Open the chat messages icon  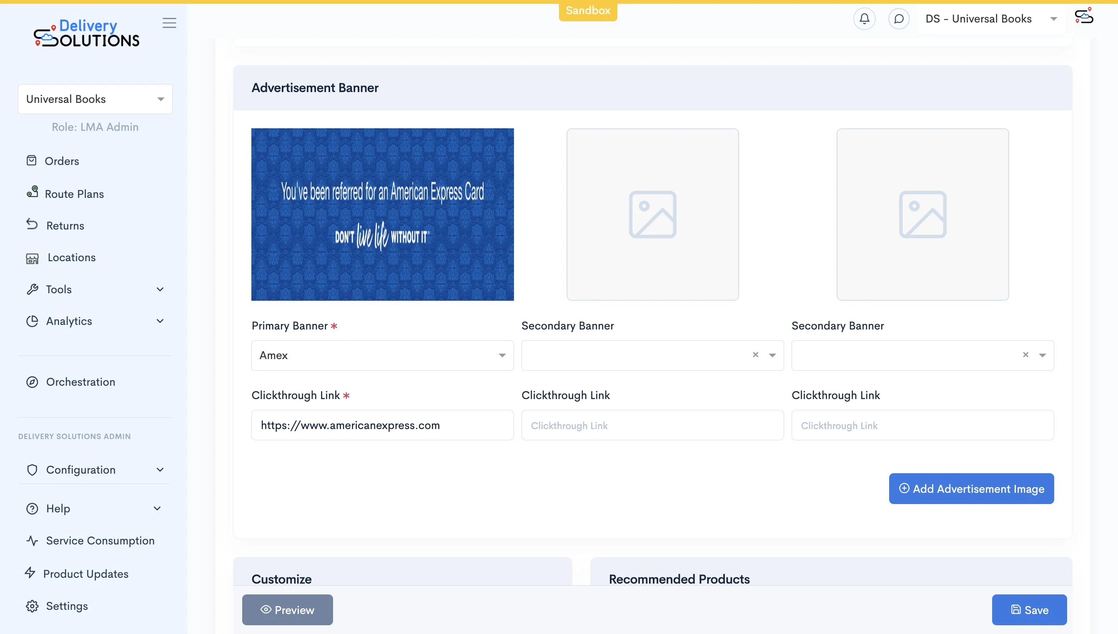coord(899,19)
